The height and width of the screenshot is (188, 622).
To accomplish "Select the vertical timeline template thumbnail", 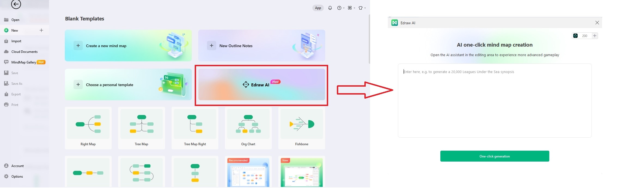I will coord(195,172).
